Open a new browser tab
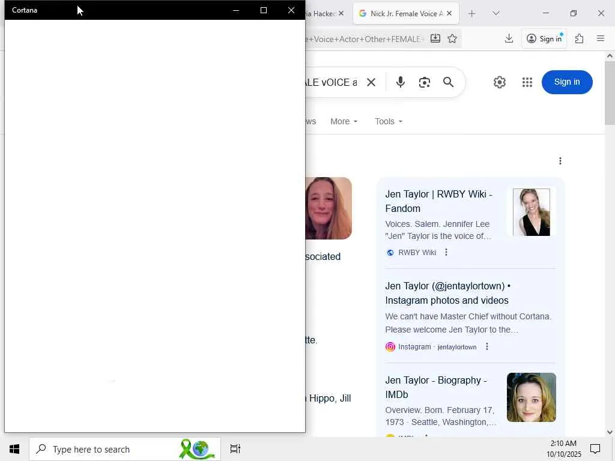The height and width of the screenshot is (461, 615). (x=472, y=13)
